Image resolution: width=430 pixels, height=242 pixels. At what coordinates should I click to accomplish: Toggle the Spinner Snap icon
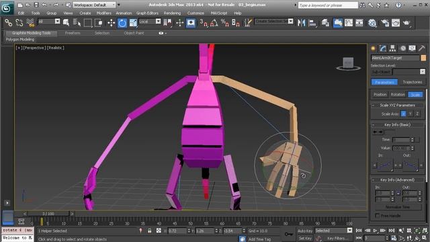[x=236, y=22]
